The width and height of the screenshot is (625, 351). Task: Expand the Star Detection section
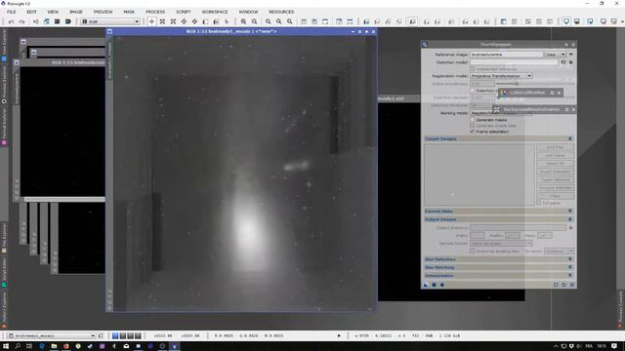[569, 259]
